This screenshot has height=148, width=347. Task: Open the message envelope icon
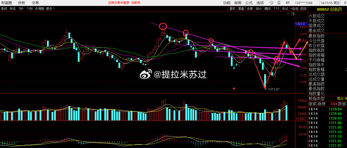tap(287, 3)
